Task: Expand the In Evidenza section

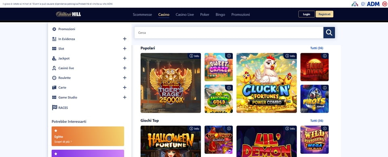Action: pos(125,39)
